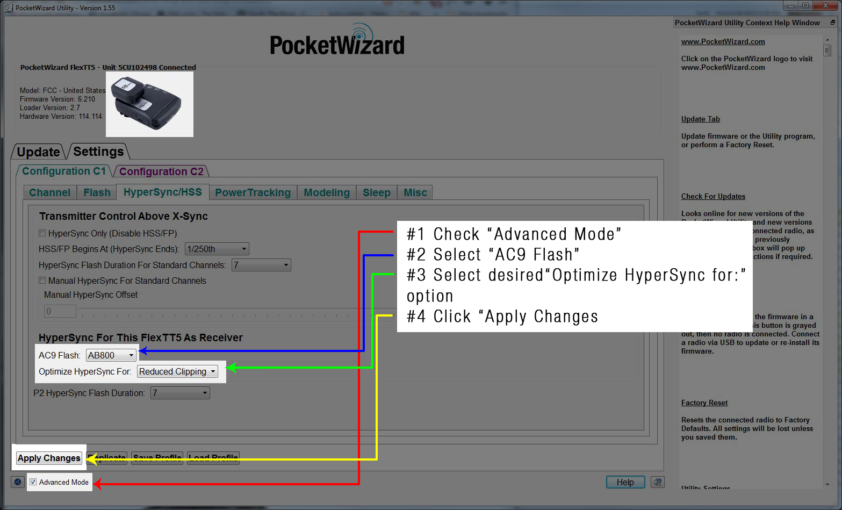This screenshot has height=510, width=842.
Task: Open the PowerTracking tab
Action: point(253,192)
